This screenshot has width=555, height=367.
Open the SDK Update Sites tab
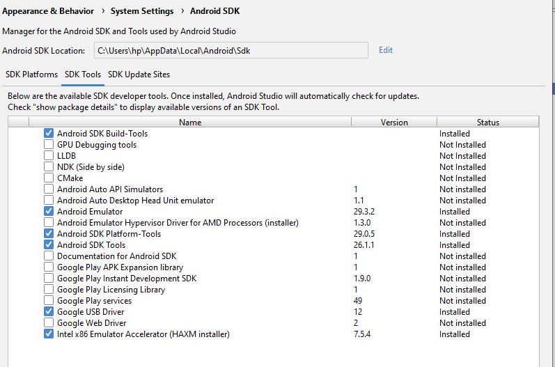tap(139, 75)
